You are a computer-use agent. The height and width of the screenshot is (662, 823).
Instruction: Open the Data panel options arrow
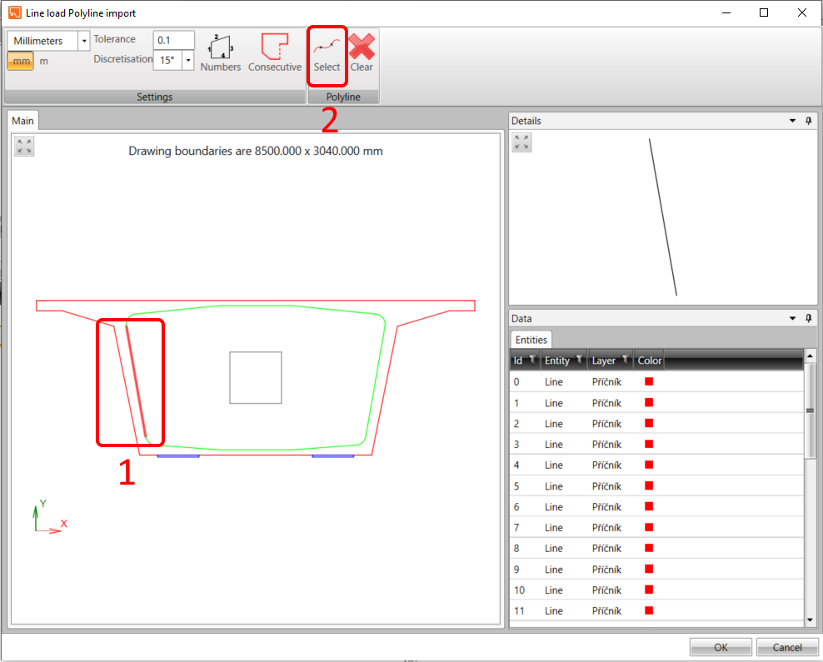792,318
